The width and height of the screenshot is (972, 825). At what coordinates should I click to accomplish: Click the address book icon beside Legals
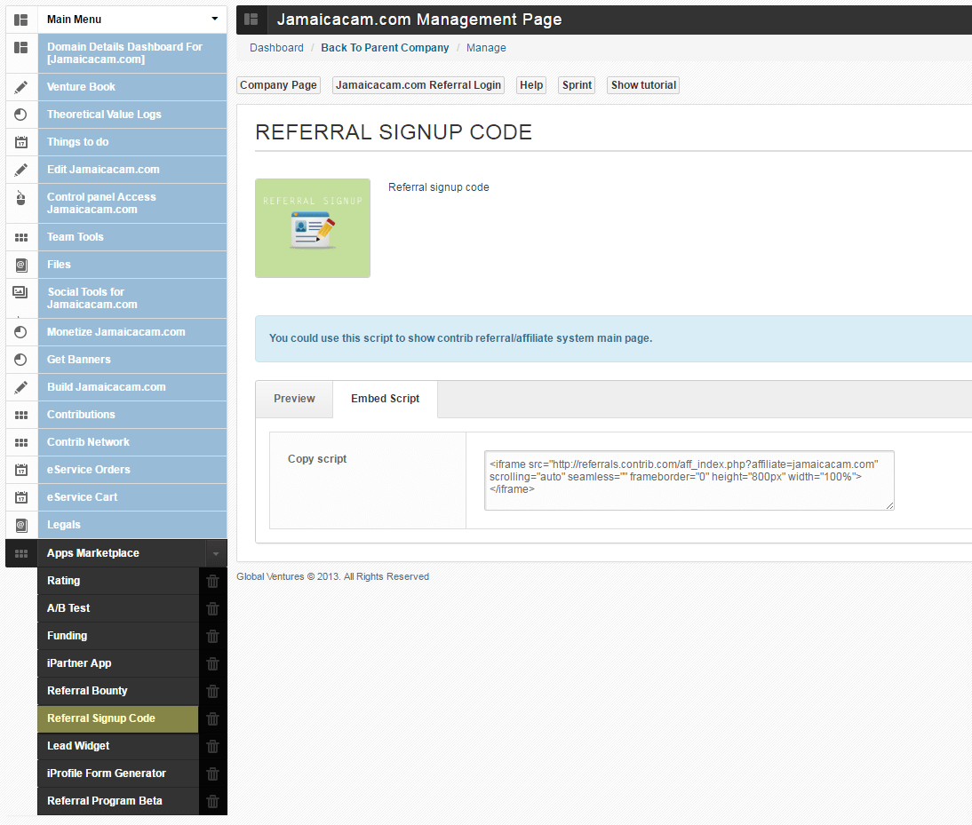click(x=21, y=525)
